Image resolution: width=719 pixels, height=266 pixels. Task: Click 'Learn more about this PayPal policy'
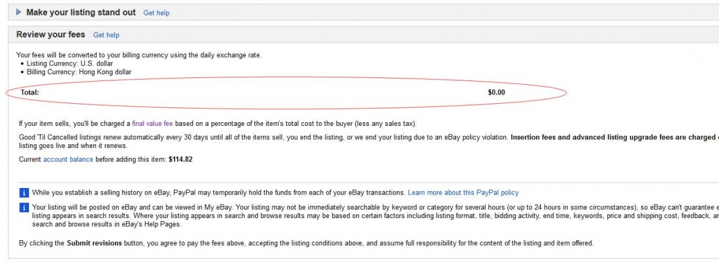coord(463,192)
